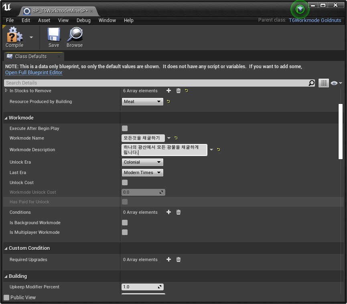Image resolution: width=347 pixels, height=304 pixels.
Task: Click the 'Required Upgrades' property label
Action: (x=28, y=259)
